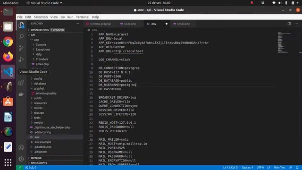Expand the Providers folder
This screenshot has width=302, height=170.
[x=42, y=59]
